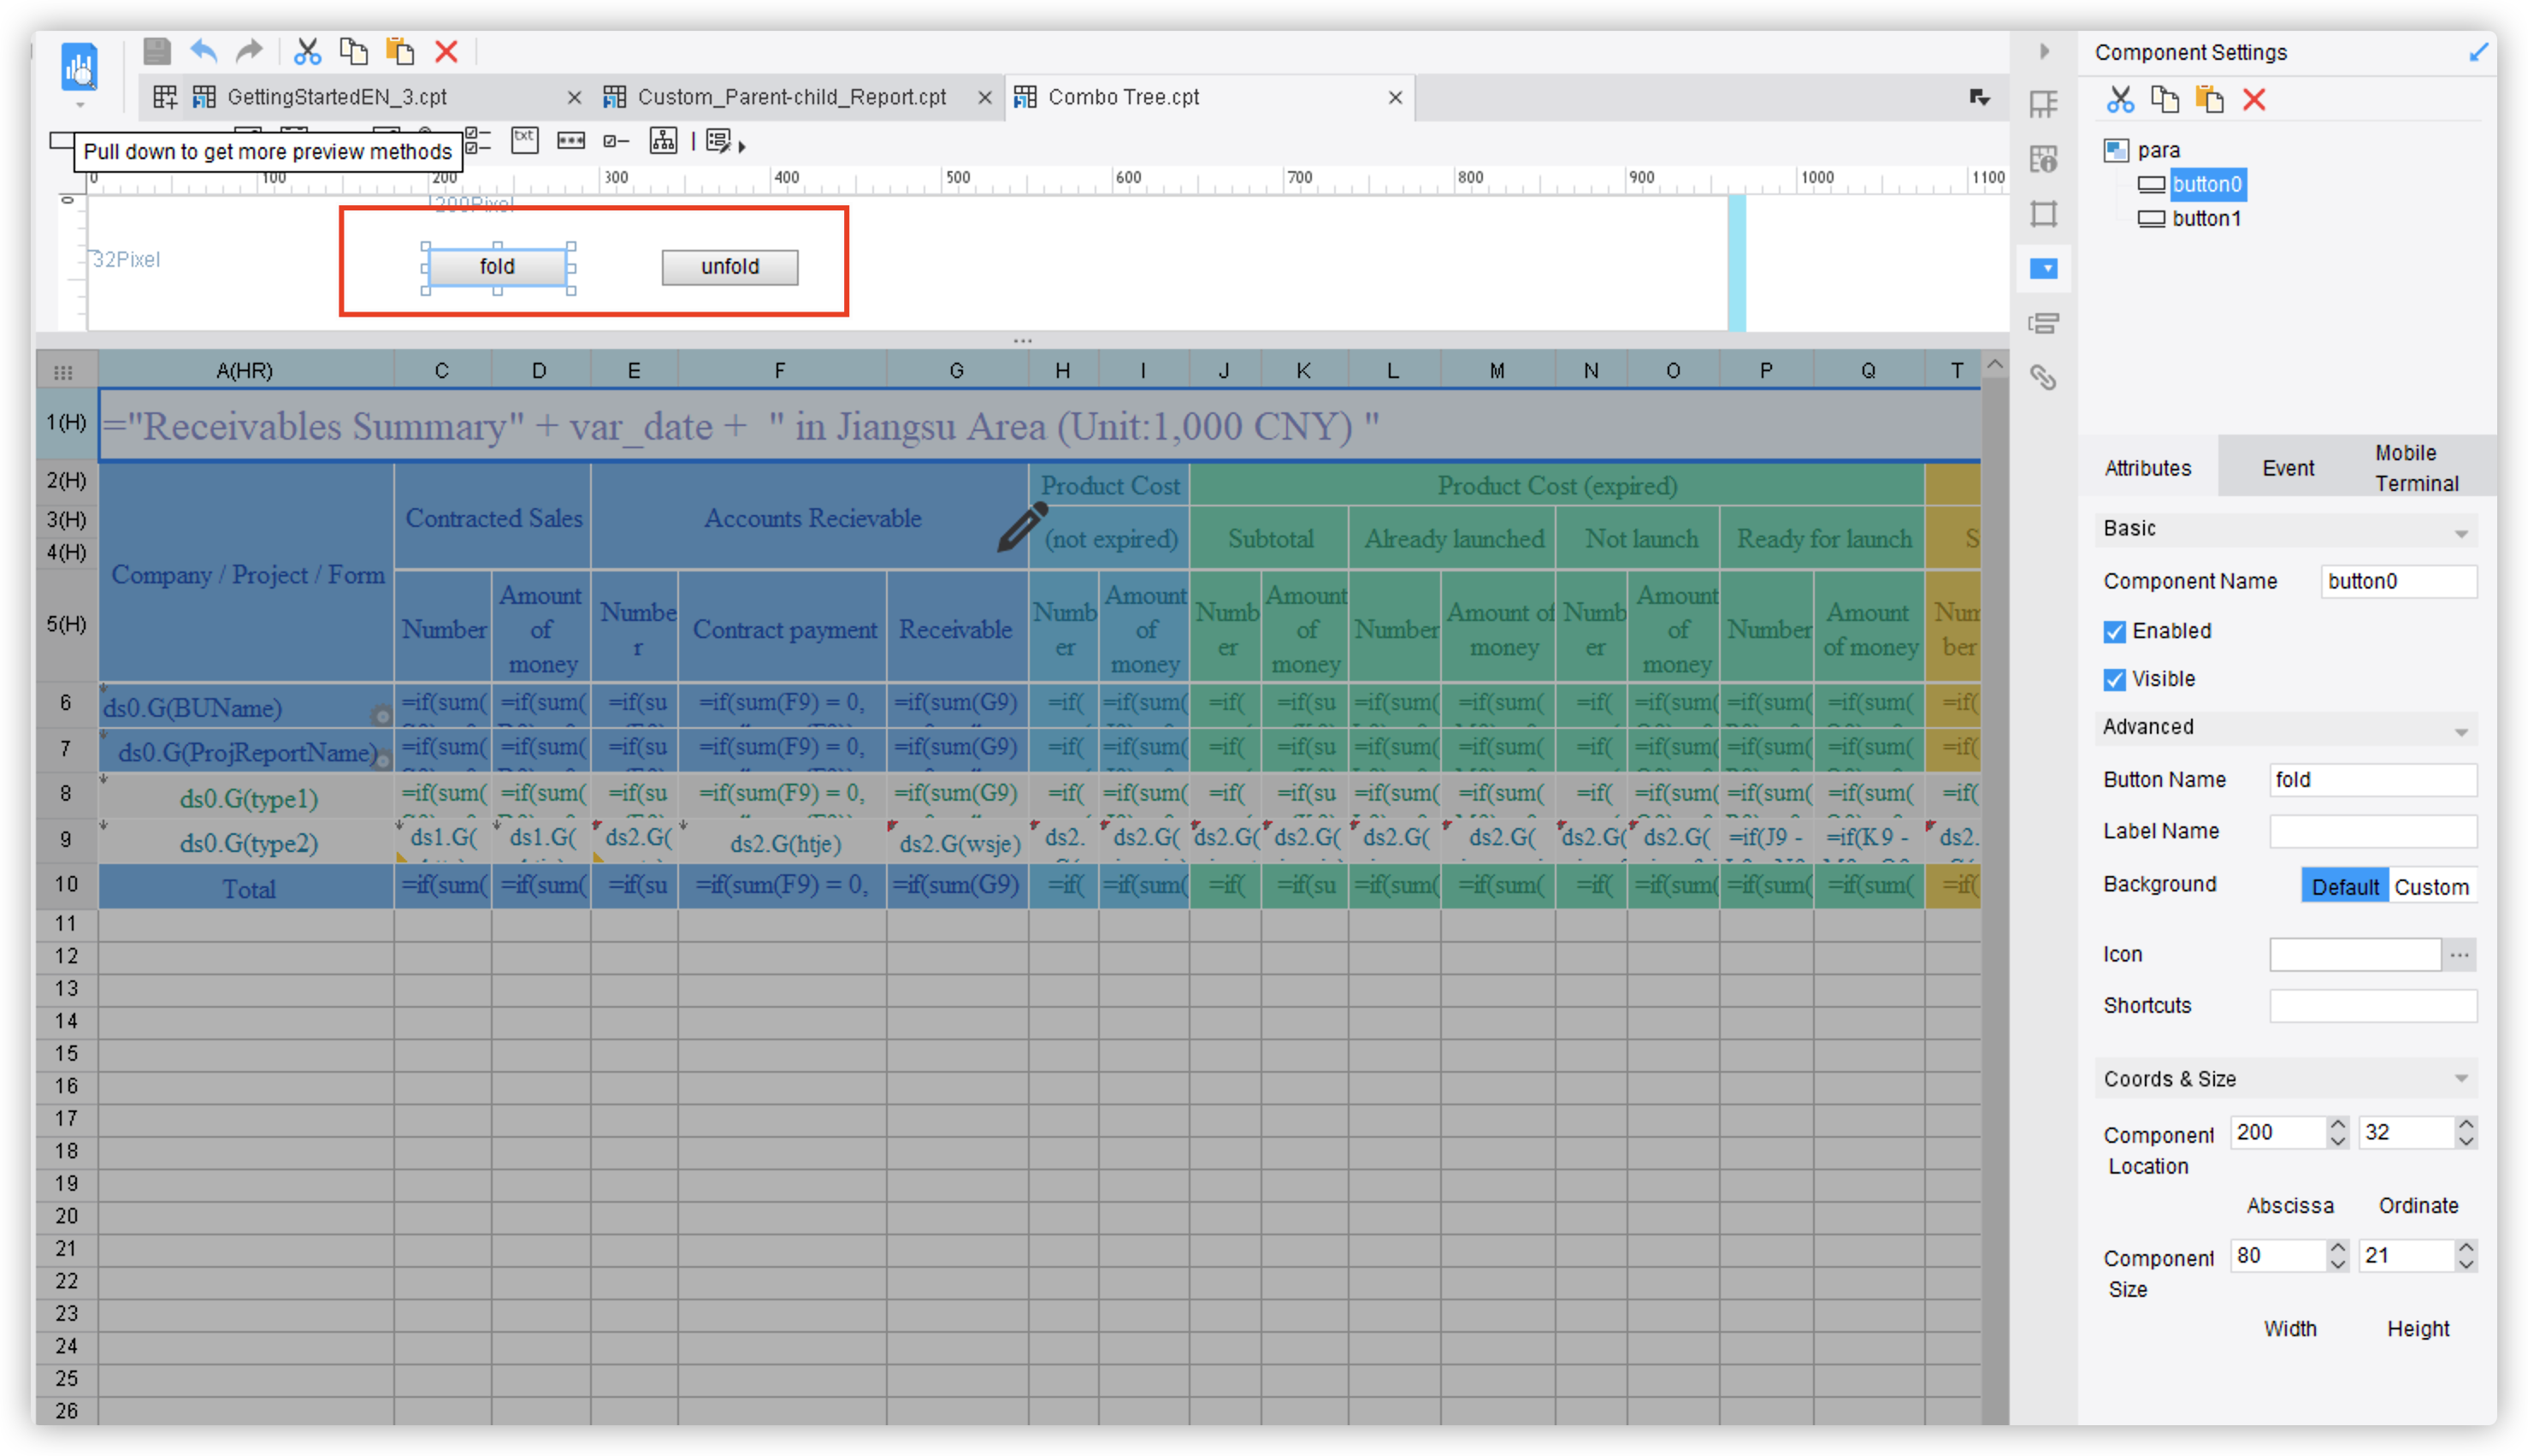Collapse the Advanced section
Image resolution: width=2528 pixels, height=1456 pixels.
(x=2463, y=729)
